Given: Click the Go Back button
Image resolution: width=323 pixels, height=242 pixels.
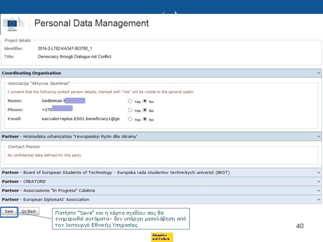Looking at the screenshot, I should click(x=29, y=212).
